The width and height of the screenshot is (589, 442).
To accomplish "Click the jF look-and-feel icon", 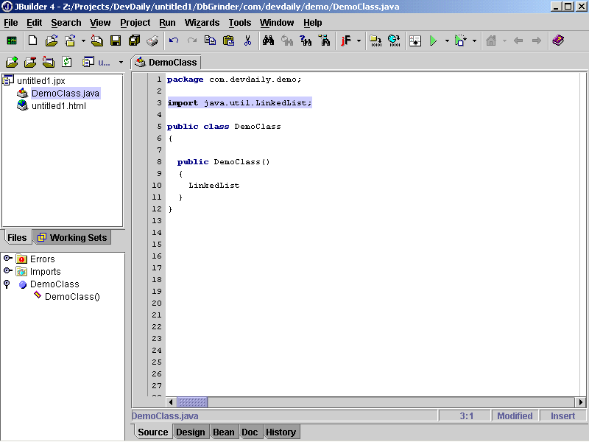I will pos(345,41).
